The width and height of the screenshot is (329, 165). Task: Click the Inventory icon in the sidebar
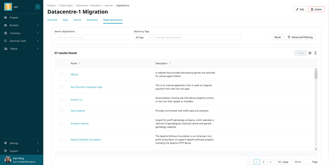click(5, 33)
